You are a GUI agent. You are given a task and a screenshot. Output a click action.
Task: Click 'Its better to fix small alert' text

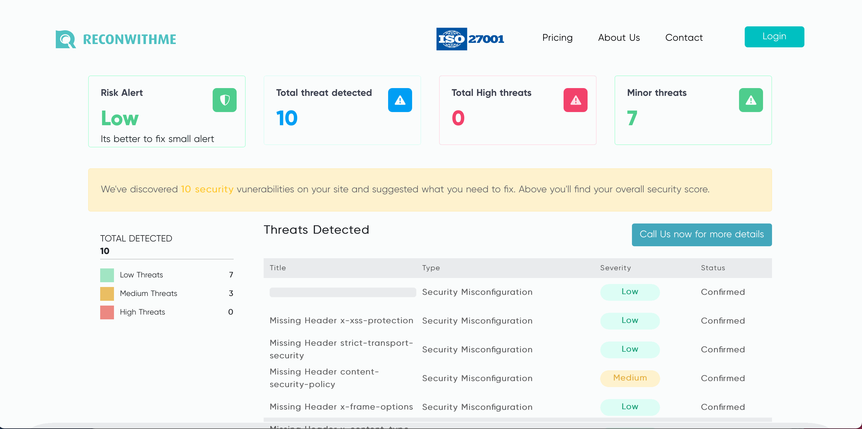click(x=157, y=139)
